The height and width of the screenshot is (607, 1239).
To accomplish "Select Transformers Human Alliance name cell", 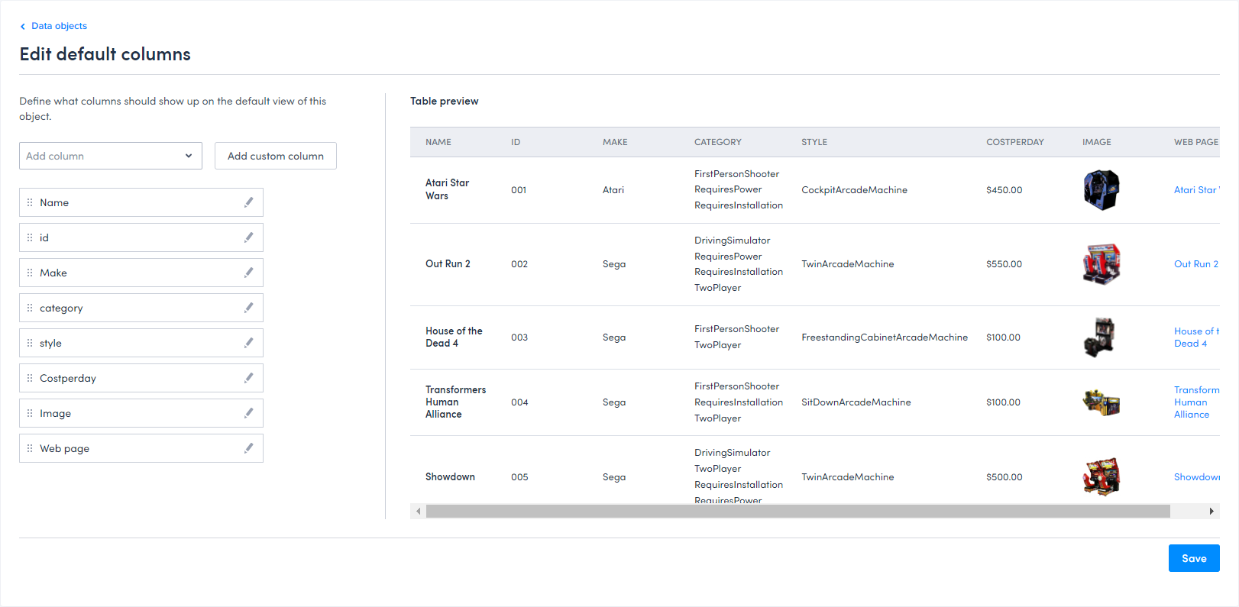I will point(456,402).
